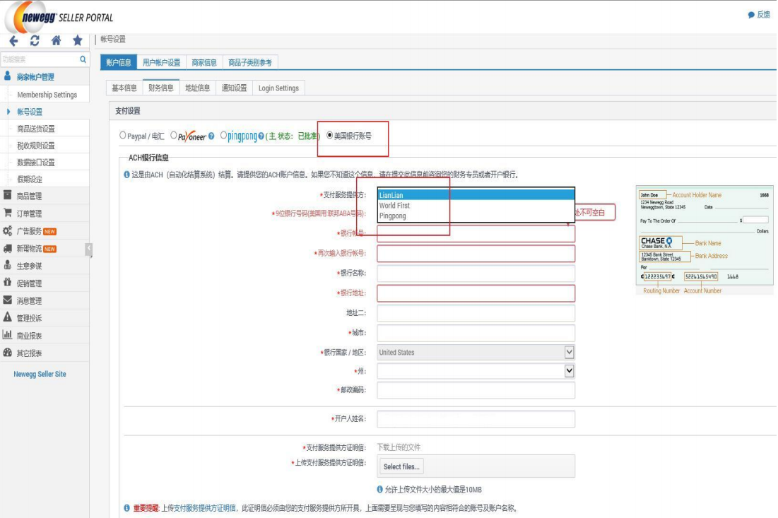Viewport: 778px width, 518px height.
Task: Go back using the back arrow icon
Action: (13, 41)
